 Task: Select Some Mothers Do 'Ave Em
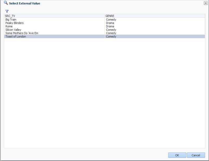pyautogui.click(x=22, y=33)
